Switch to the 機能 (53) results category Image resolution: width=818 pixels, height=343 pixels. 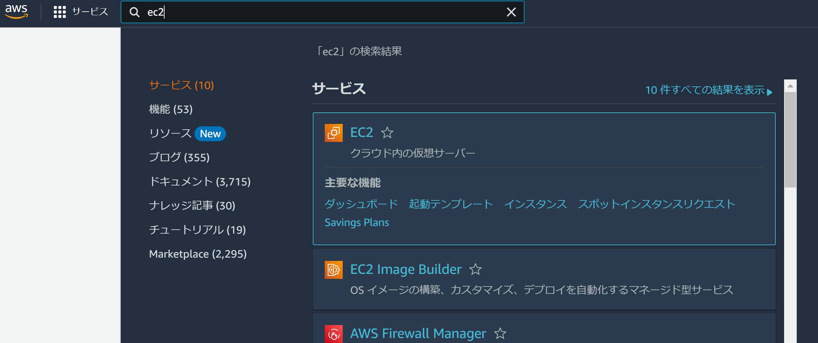click(x=171, y=109)
